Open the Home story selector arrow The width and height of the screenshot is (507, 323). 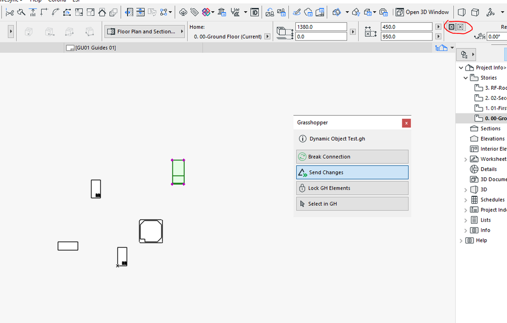267,37
